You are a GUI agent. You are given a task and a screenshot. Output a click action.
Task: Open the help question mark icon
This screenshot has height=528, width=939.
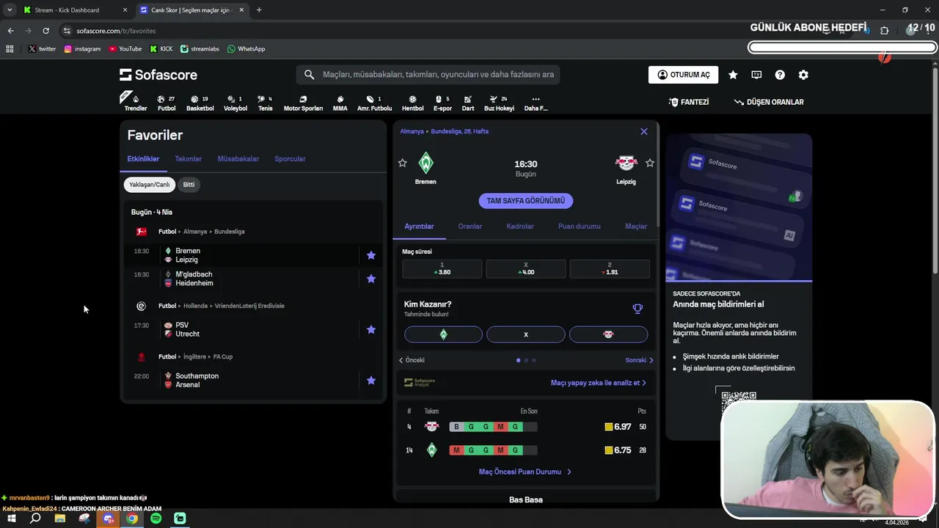780,75
